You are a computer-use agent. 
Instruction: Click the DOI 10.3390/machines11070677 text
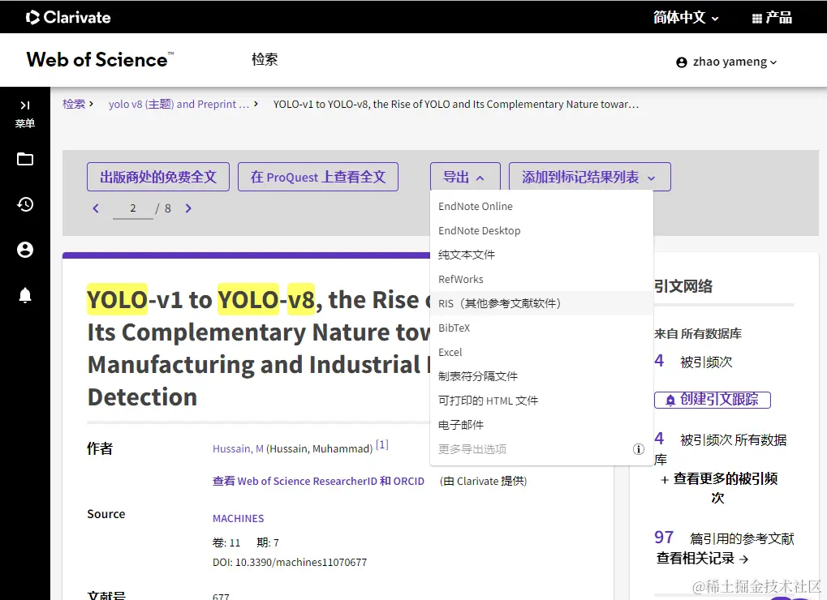(x=290, y=563)
